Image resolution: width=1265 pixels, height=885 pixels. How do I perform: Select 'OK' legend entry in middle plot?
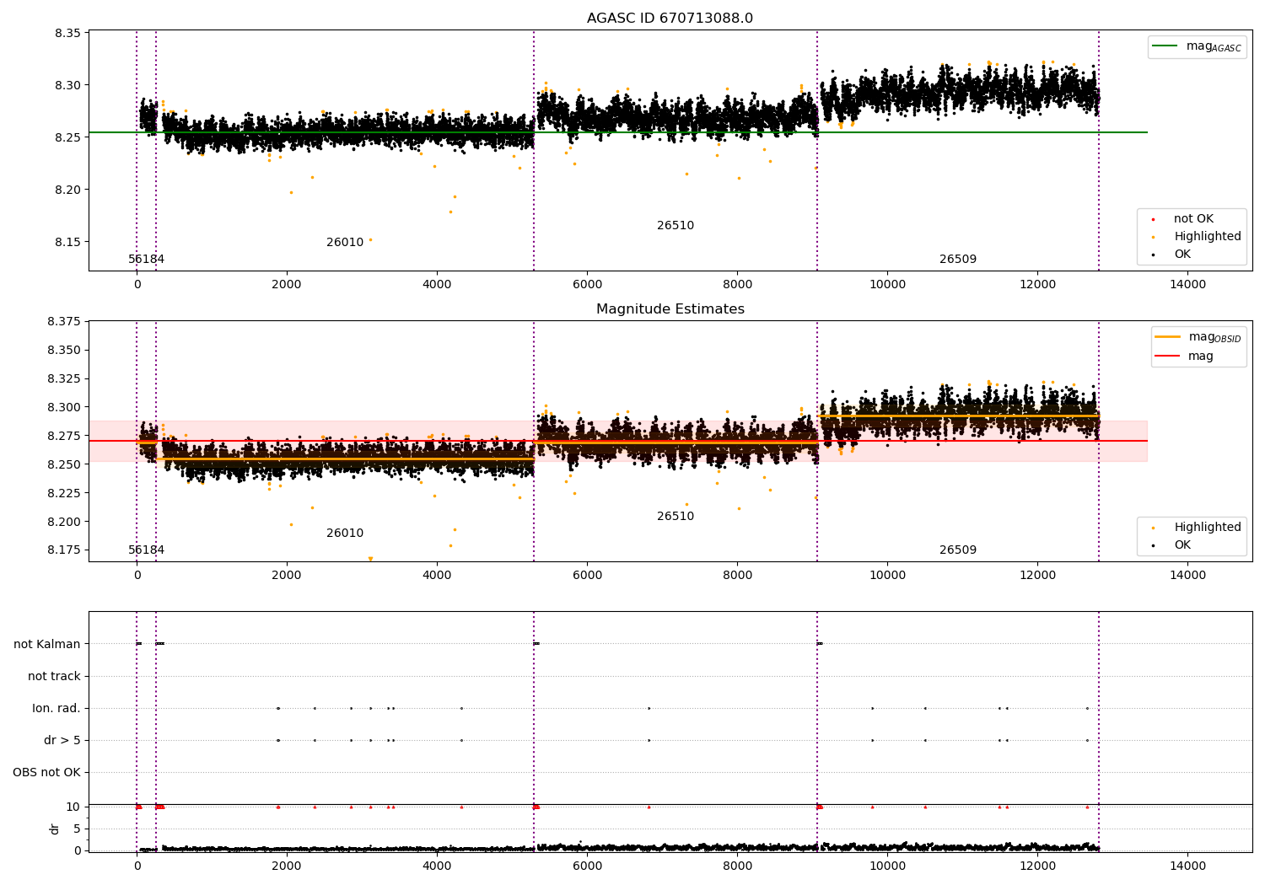[x=1182, y=545]
